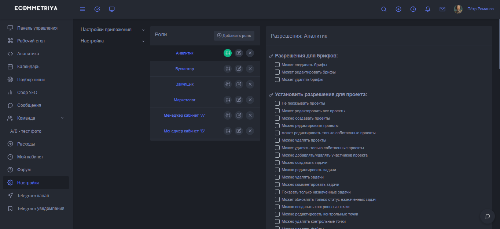Click the Добавить роль button

[x=234, y=35]
